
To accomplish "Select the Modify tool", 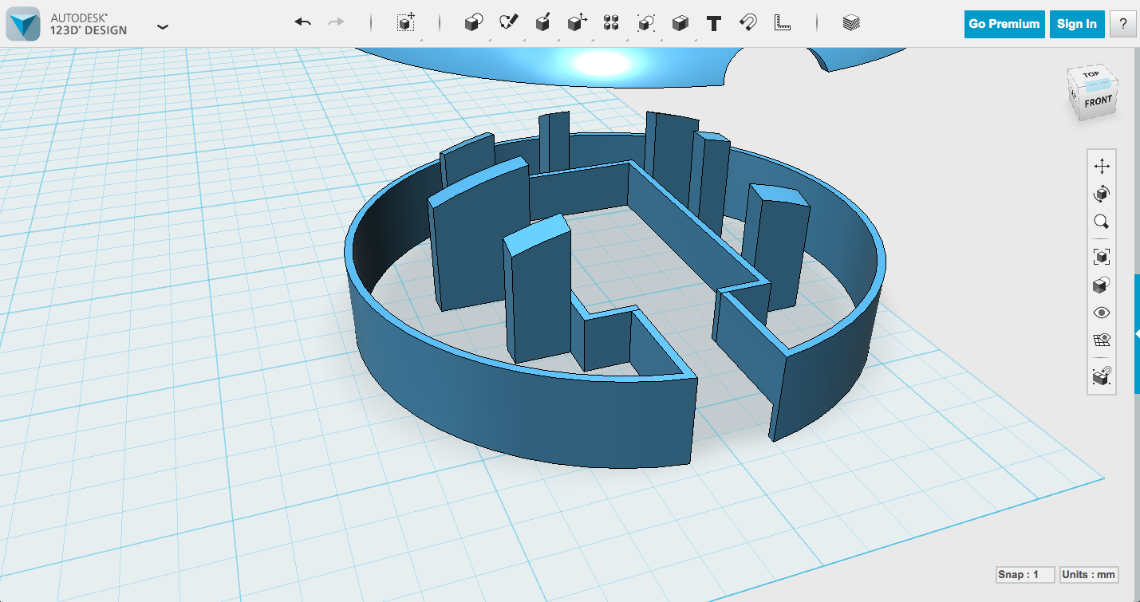I will click(x=577, y=22).
